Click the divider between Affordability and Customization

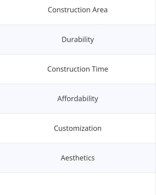[x=78, y=114]
